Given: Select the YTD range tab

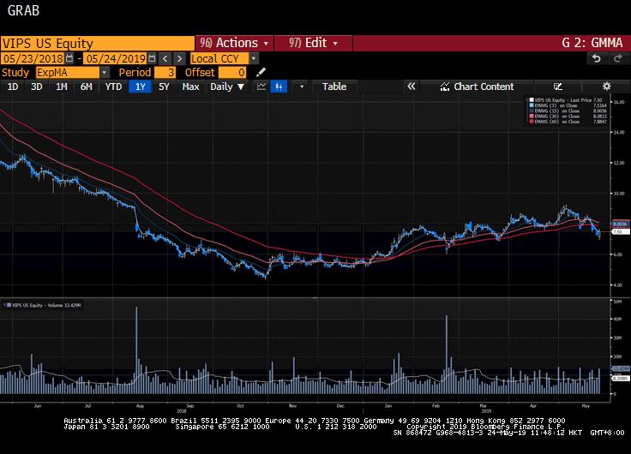Looking at the screenshot, I should click(113, 87).
